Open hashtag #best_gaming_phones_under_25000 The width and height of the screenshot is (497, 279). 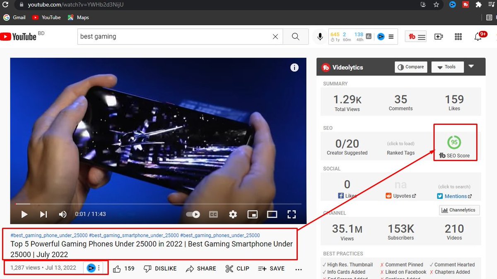pos(220,235)
